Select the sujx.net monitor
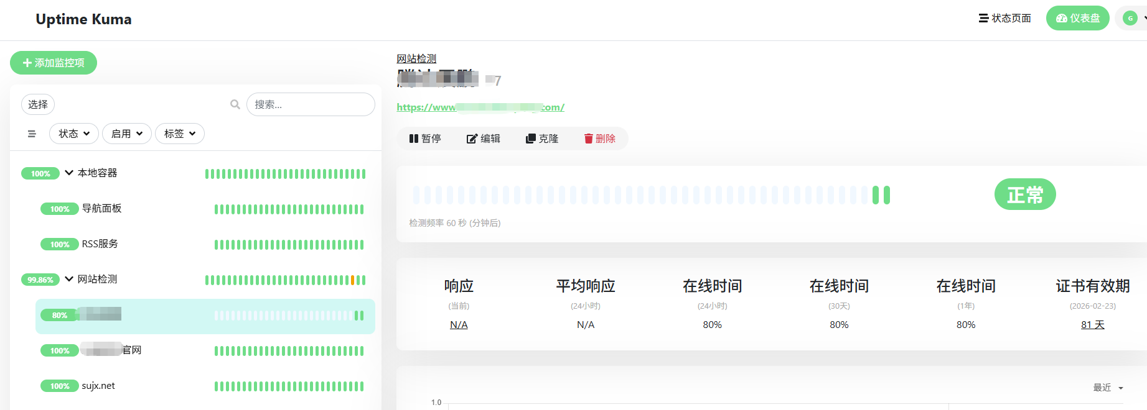1147x410 pixels. point(98,386)
